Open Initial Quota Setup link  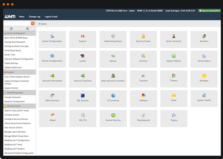click(13, 51)
